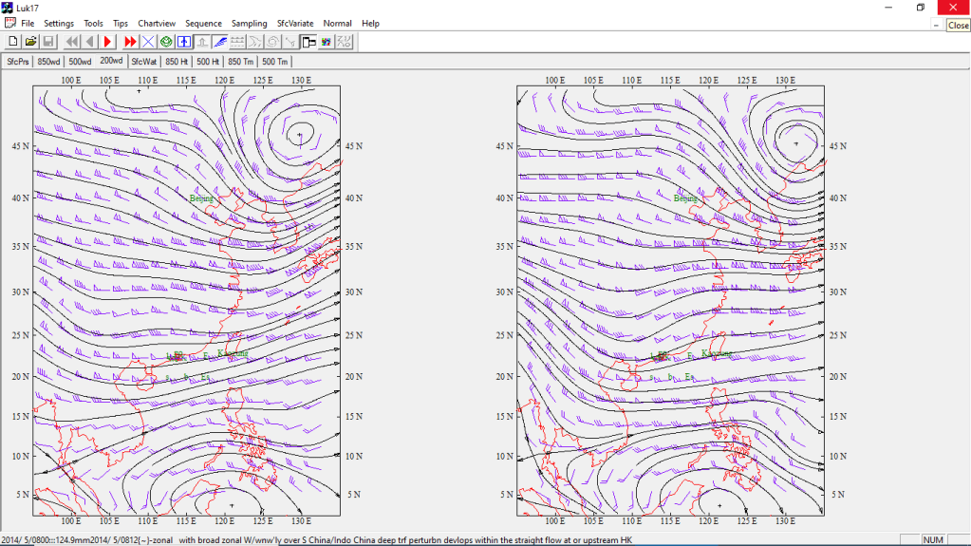Open the Chartview menu

coord(156,23)
